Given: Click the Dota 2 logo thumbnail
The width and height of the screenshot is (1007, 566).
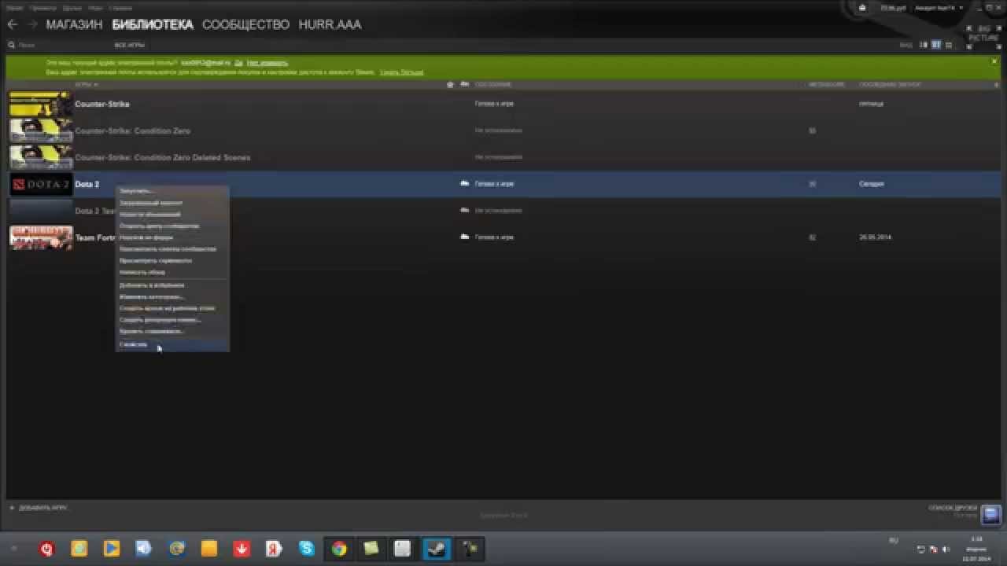Looking at the screenshot, I should [x=41, y=184].
